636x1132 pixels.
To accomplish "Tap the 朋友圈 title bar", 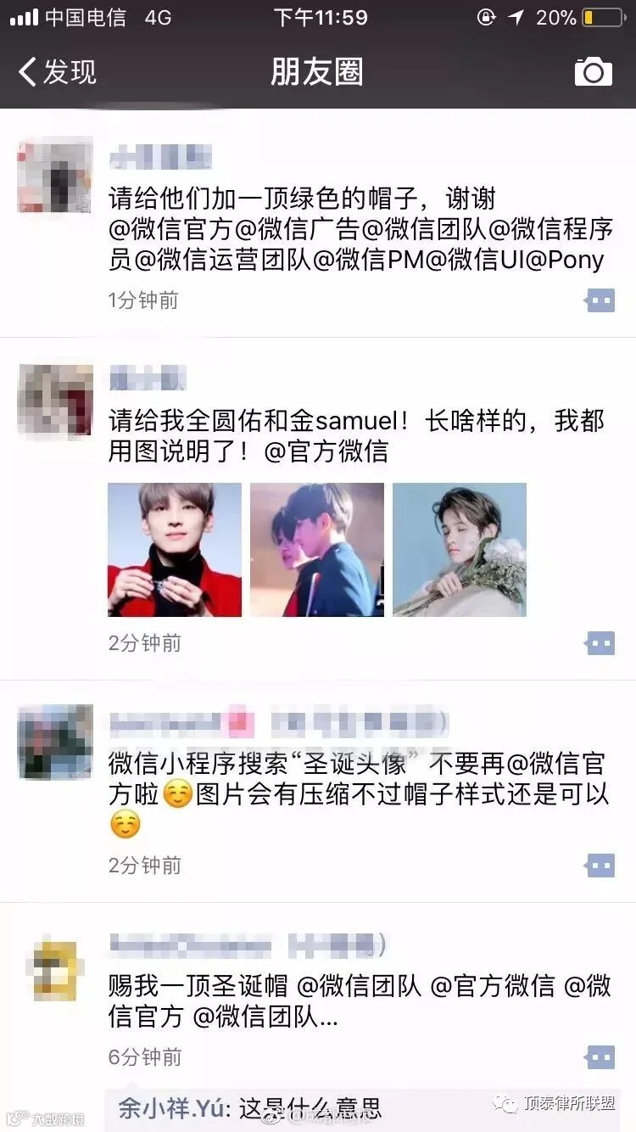I will point(317,72).
